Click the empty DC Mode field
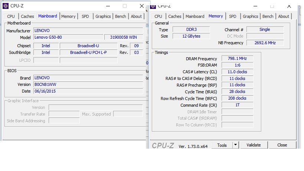 pos(265,36)
